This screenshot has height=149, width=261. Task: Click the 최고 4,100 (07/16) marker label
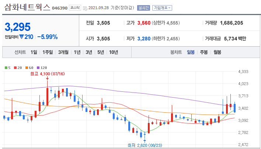pyautogui.click(x=48, y=74)
